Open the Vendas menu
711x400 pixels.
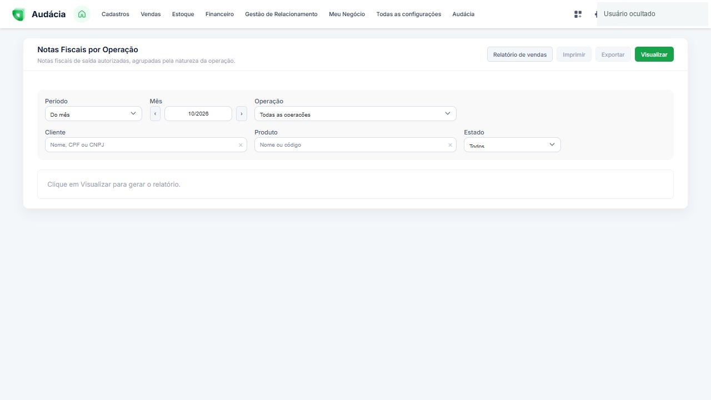(151, 14)
